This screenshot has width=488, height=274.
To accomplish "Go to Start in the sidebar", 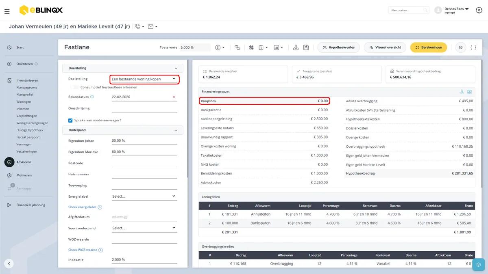I will (20, 47).
